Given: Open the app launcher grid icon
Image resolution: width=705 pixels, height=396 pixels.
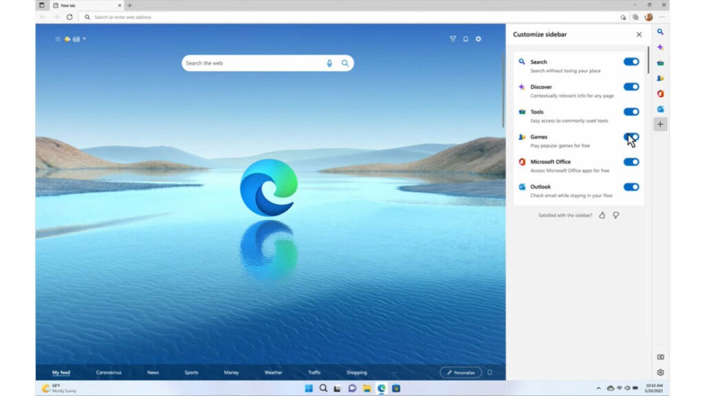Looking at the screenshot, I should (58, 39).
